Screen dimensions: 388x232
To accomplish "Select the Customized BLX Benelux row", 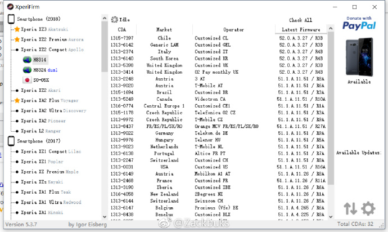I will [x=218, y=215].
